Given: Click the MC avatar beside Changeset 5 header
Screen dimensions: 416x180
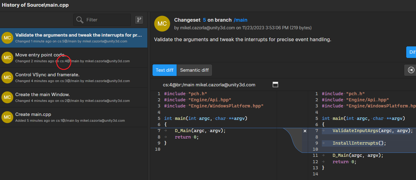Looking at the screenshot, I should tap(162, 23).
